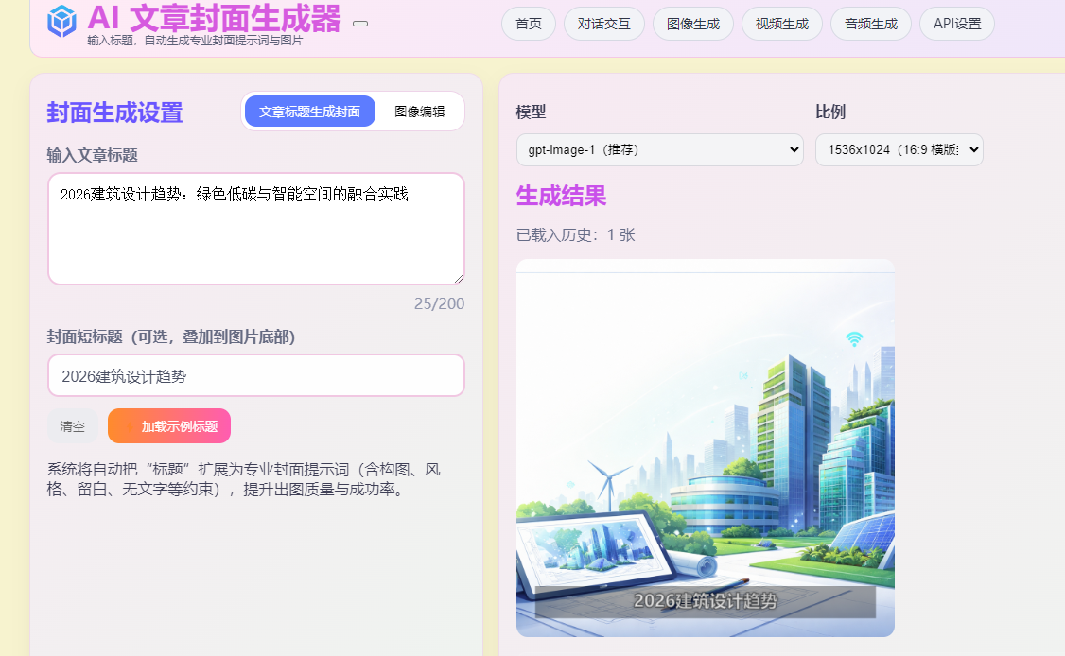The width and height of the screenshot is (1065, 656).
Task: Open API设置 page
Action: click(956, 24)
